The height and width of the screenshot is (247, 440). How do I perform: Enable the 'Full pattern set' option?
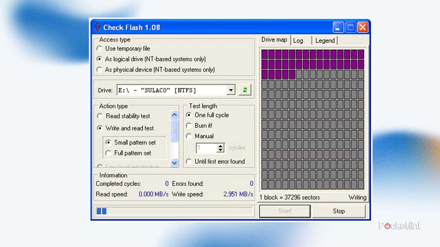[109, 153]
